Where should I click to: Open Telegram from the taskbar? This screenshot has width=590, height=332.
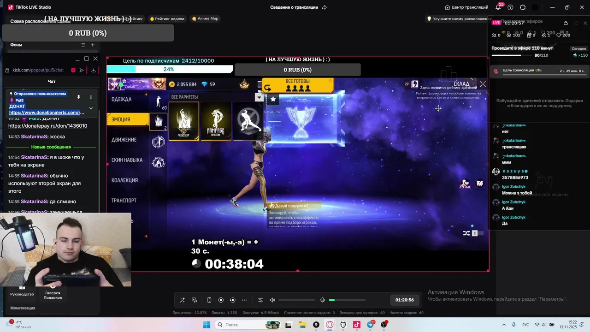[370, 325]
